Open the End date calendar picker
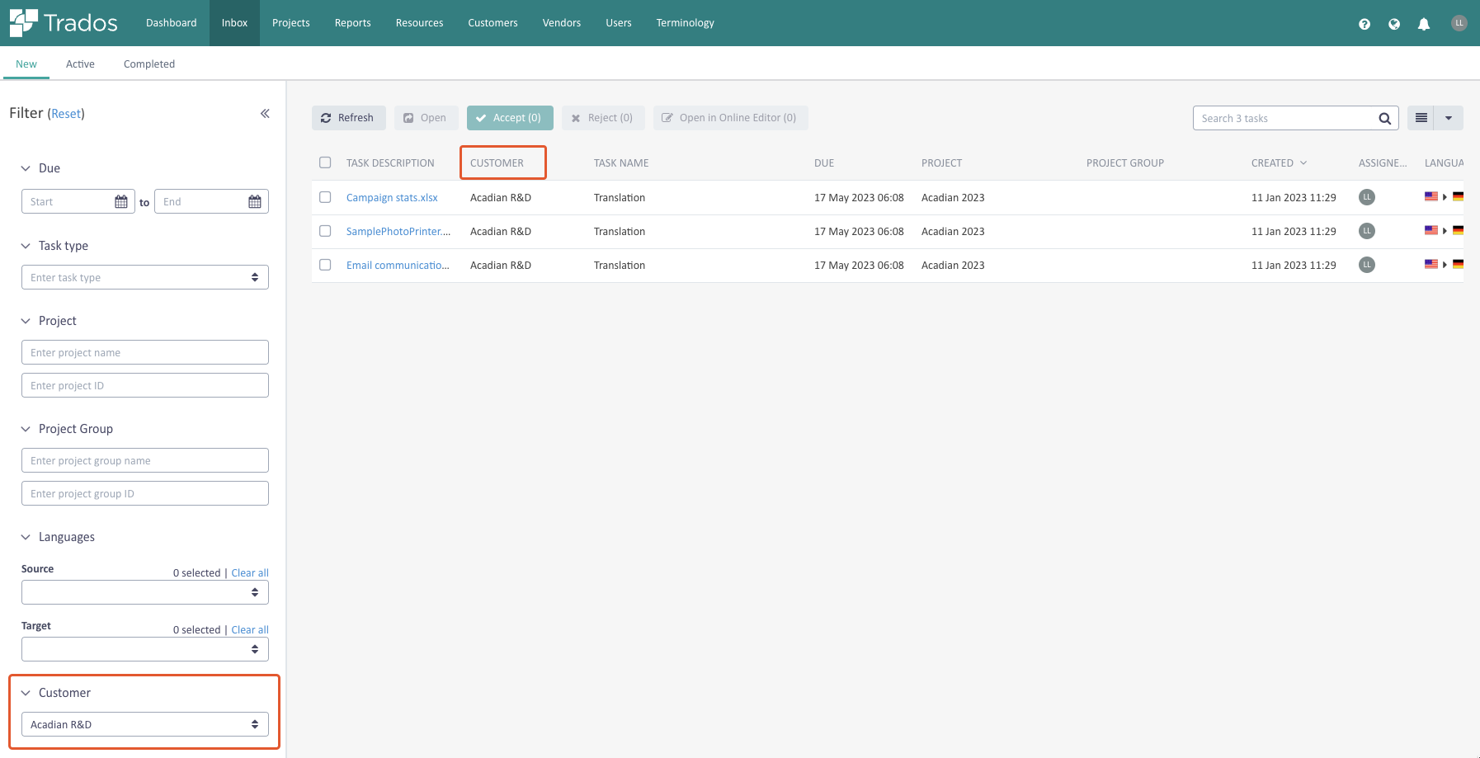 click(255, 202)
